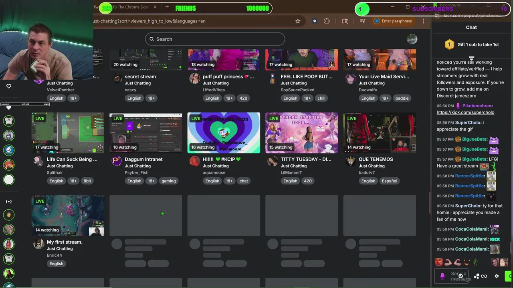This screenshot has width=513, height=288.
Task: Click the heart icon below the webcam overlay
Action: click(9, 86)
